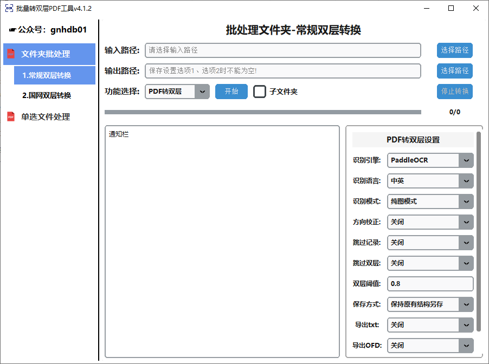Image resolution: width=489 pixels, height=364 pixels.
Task: Click the PDF icon beside 单选文件处理
Action: 11,116
